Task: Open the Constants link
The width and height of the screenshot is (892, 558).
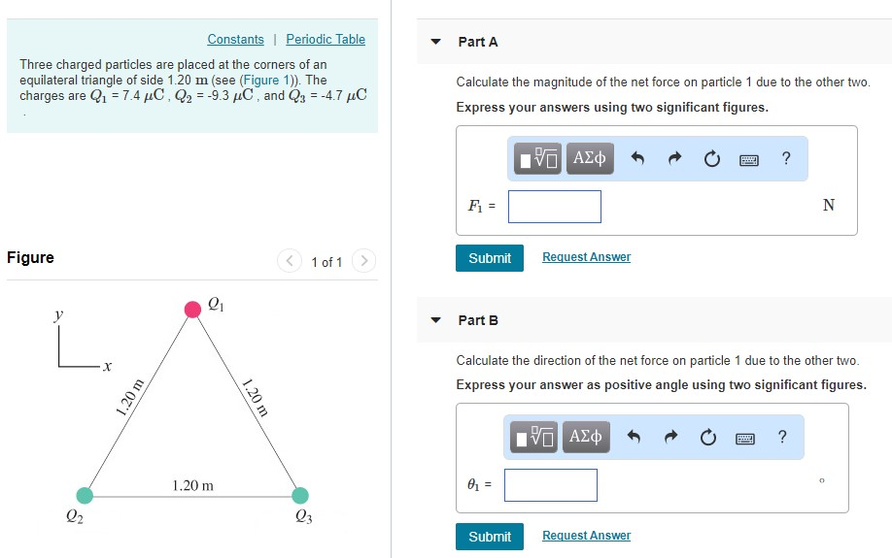Action: [x=235, y=39]
